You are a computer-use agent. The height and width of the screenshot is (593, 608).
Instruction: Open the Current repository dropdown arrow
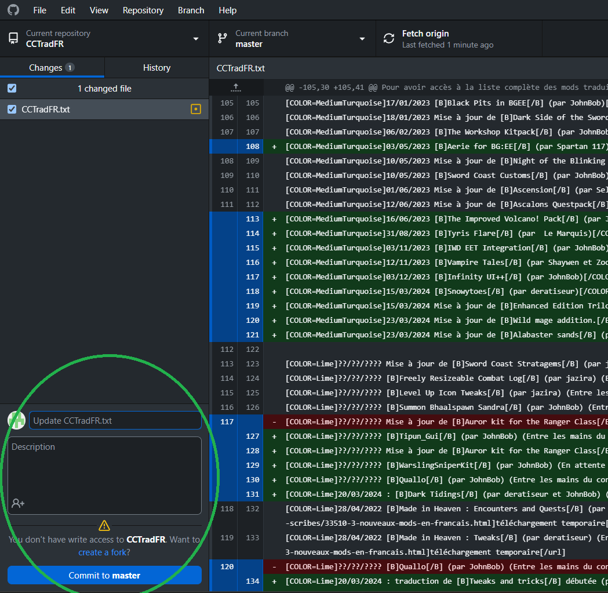(196, 39)
